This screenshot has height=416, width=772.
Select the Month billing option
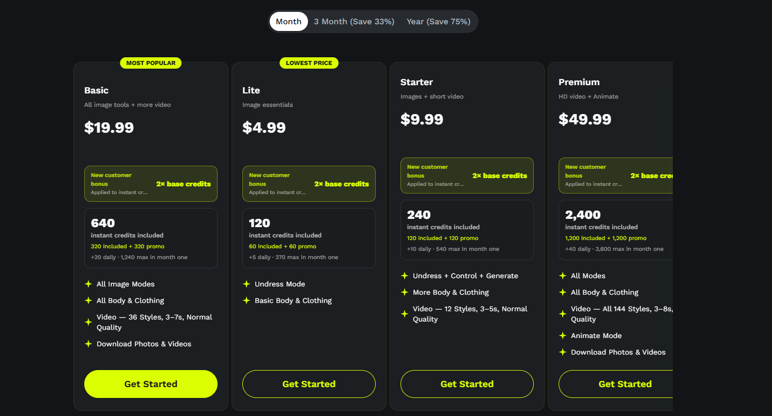click(289, 22)
